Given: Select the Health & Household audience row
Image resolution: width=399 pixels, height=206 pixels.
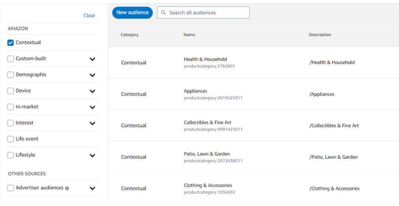Looking at the screenshot, I should tap(205, 59).
